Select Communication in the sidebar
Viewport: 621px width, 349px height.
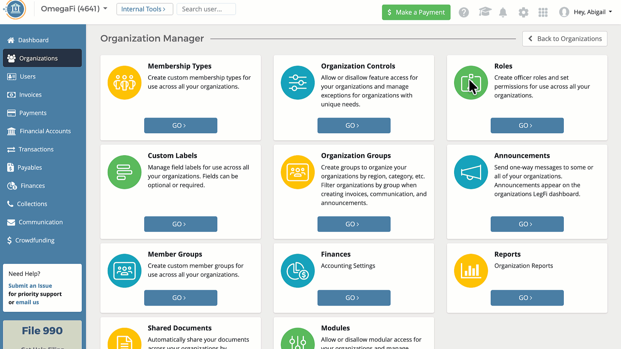[40, 222]
